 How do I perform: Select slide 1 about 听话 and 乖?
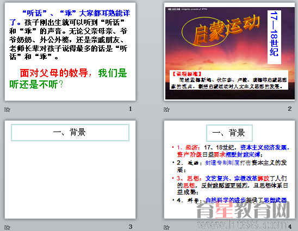(70, 52)
